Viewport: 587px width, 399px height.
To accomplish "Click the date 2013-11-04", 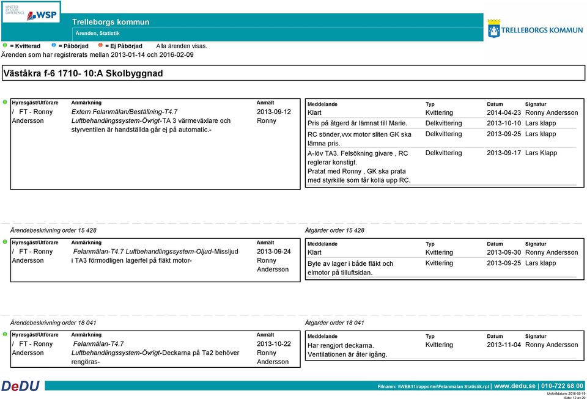I will tap(504, 345).
